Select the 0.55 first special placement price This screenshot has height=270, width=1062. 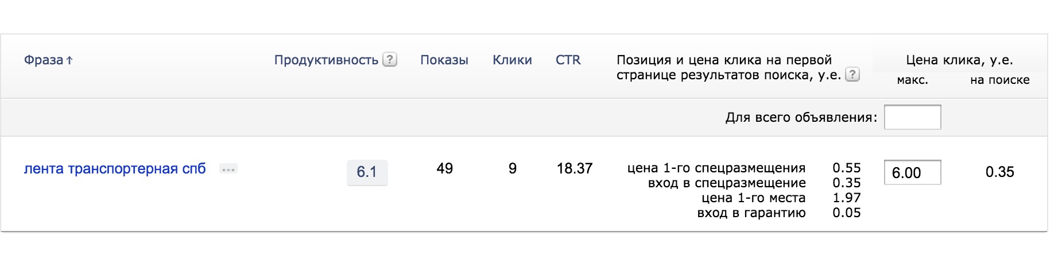[x=846, y=168]
